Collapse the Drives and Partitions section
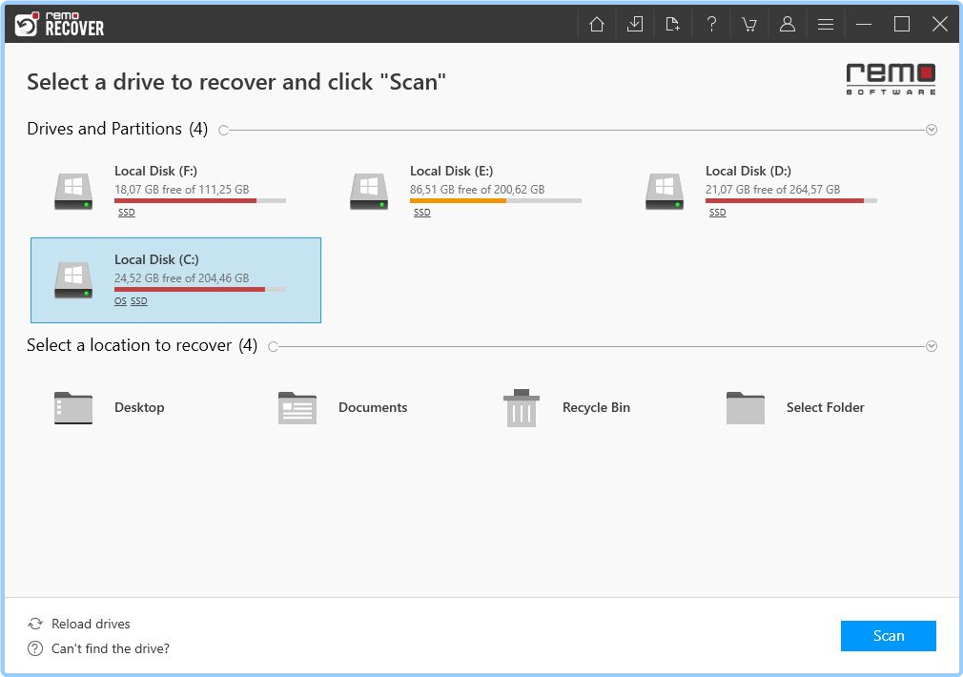The width and height of the screenshot is (963, 677). pos(932,130)
